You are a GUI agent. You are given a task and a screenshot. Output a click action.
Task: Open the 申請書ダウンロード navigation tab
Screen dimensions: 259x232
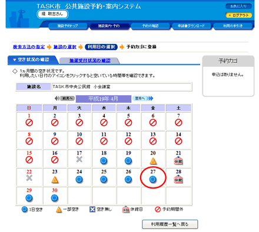tap(191, 26)
